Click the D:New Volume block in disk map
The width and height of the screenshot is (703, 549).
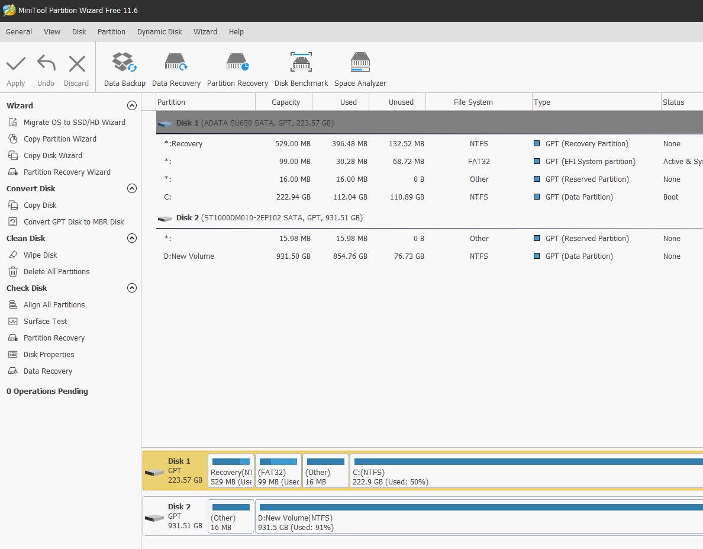[473, 517]
